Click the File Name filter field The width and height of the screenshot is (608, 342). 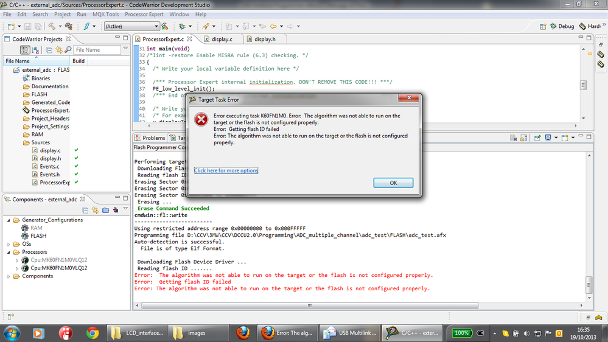click(x=97, y=50)
